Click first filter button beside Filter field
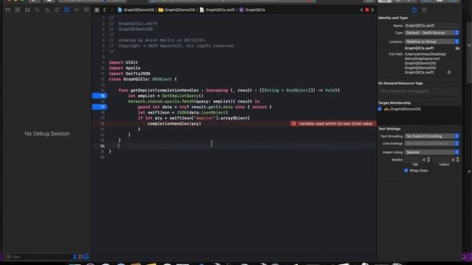472x265 pixels. pos(75,257)
